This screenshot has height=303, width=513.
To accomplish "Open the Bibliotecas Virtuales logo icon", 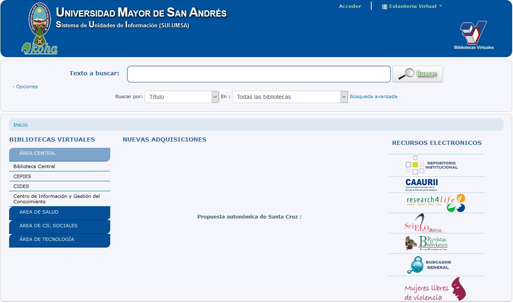I will (474, 35).
